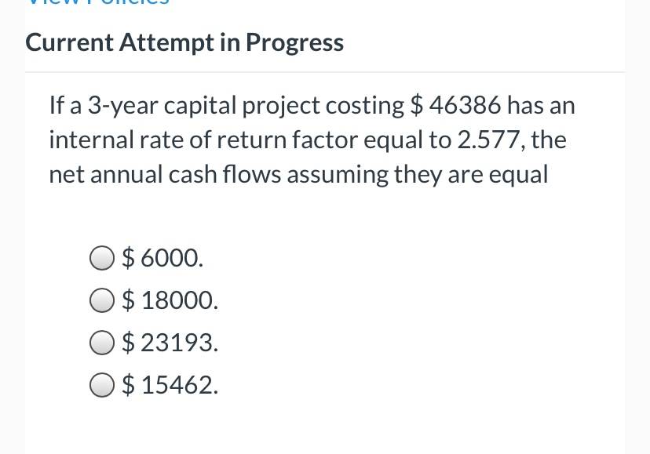Open the partially visible View Policies link
The image size is (650, 454).
click(x=98, y=2)
